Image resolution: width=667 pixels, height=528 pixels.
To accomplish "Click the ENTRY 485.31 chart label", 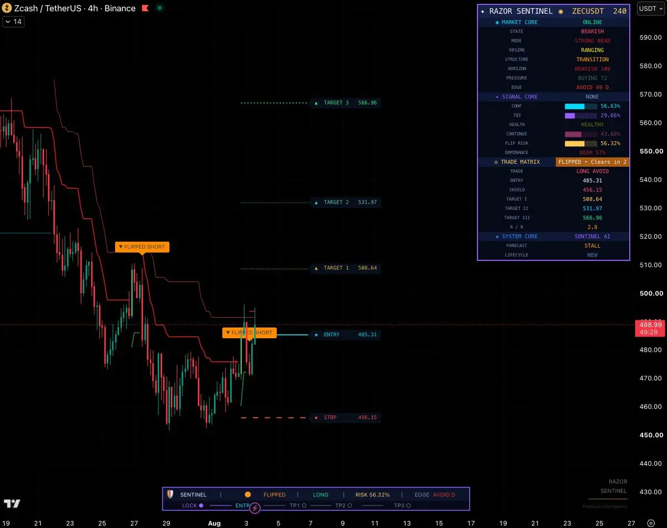I will click(345, 335).
